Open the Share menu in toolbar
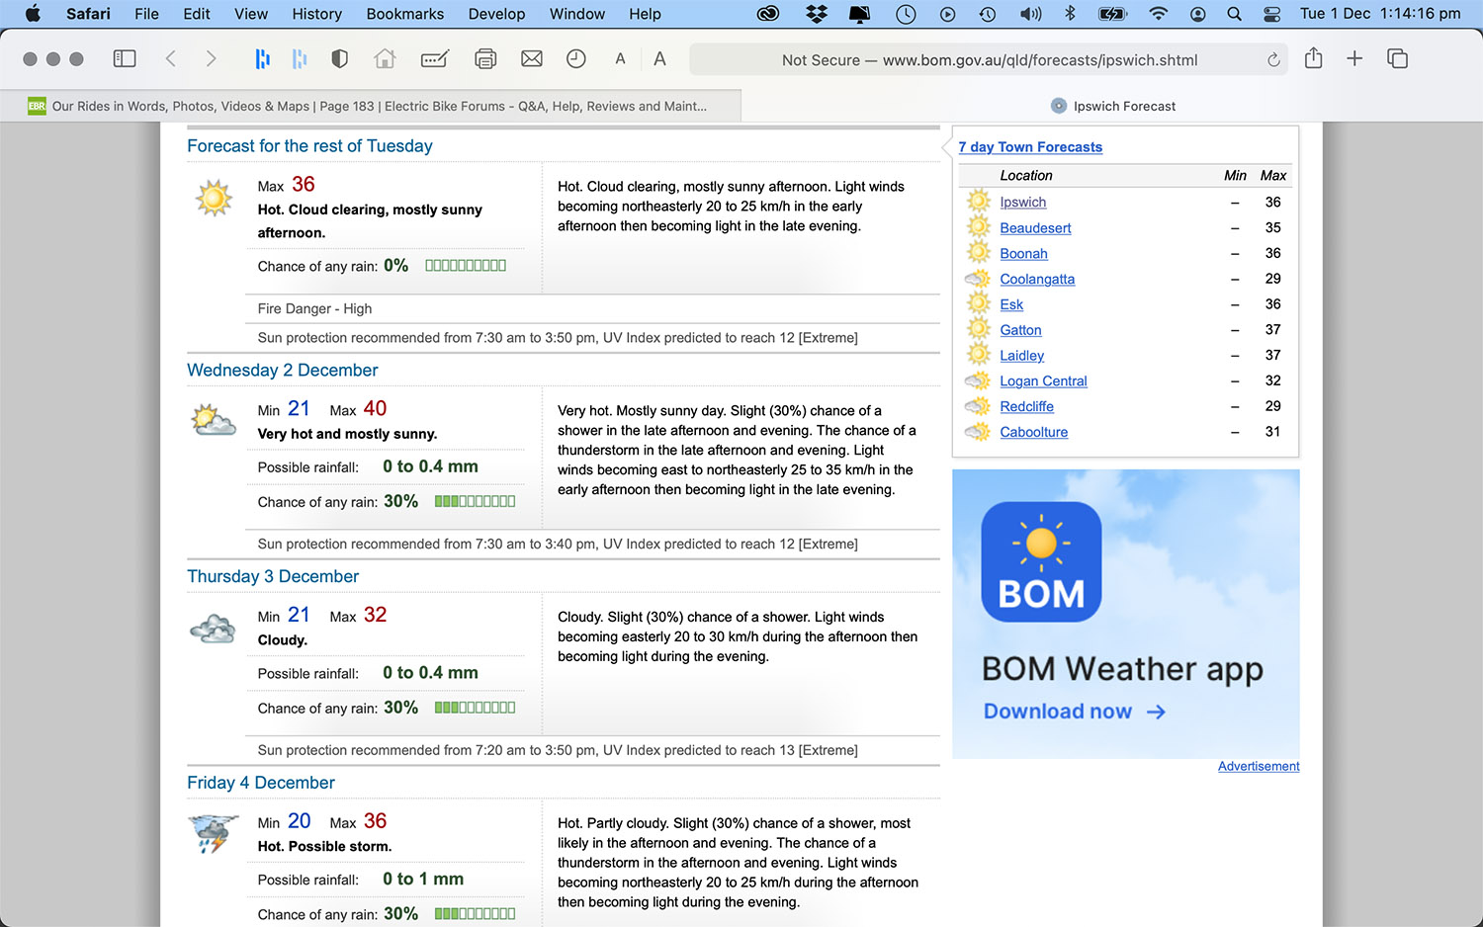The image size is (1483, 927). point(1313,59)
